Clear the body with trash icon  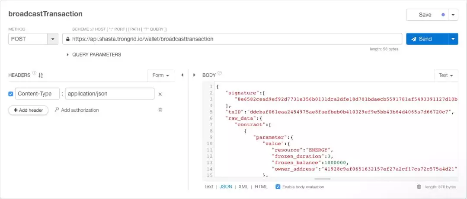tap(419, 187)
